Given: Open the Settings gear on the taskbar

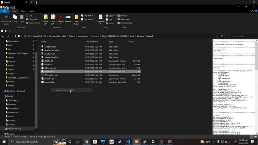Looking at the screenshot, I should [153, 141].
